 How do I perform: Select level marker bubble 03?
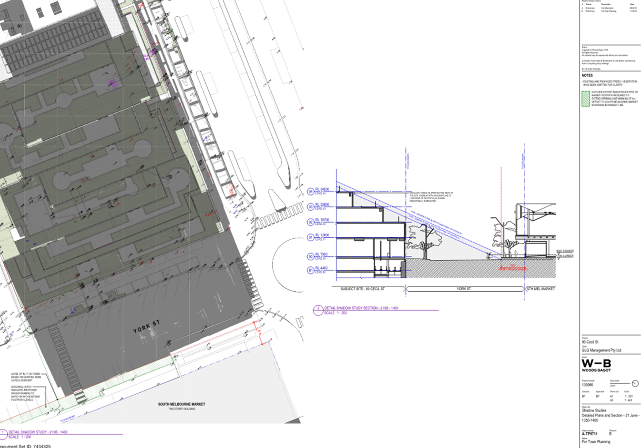coord(311,207)
